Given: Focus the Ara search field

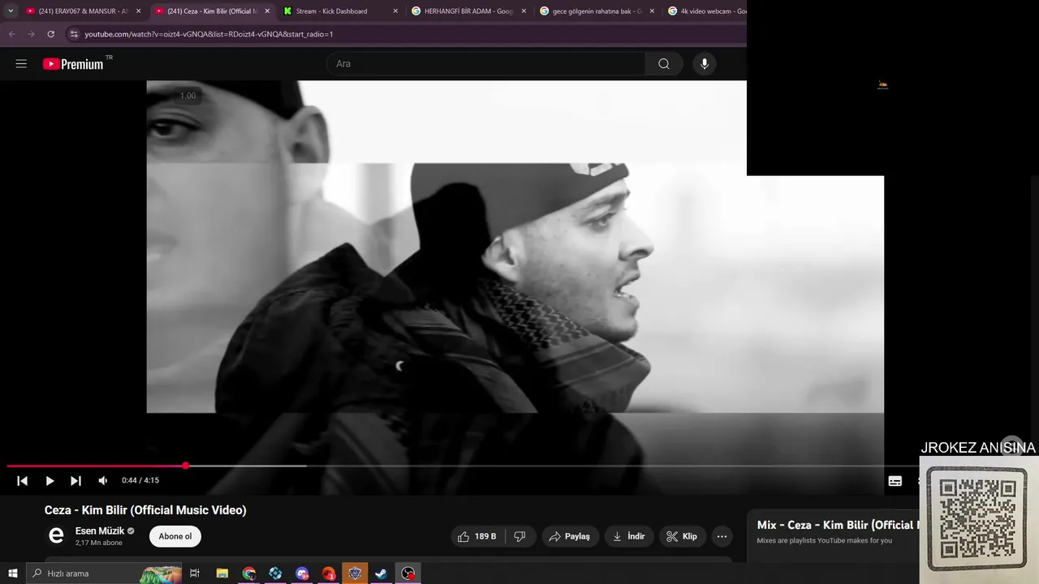Looking at the screenshot, I should point(485,64).
